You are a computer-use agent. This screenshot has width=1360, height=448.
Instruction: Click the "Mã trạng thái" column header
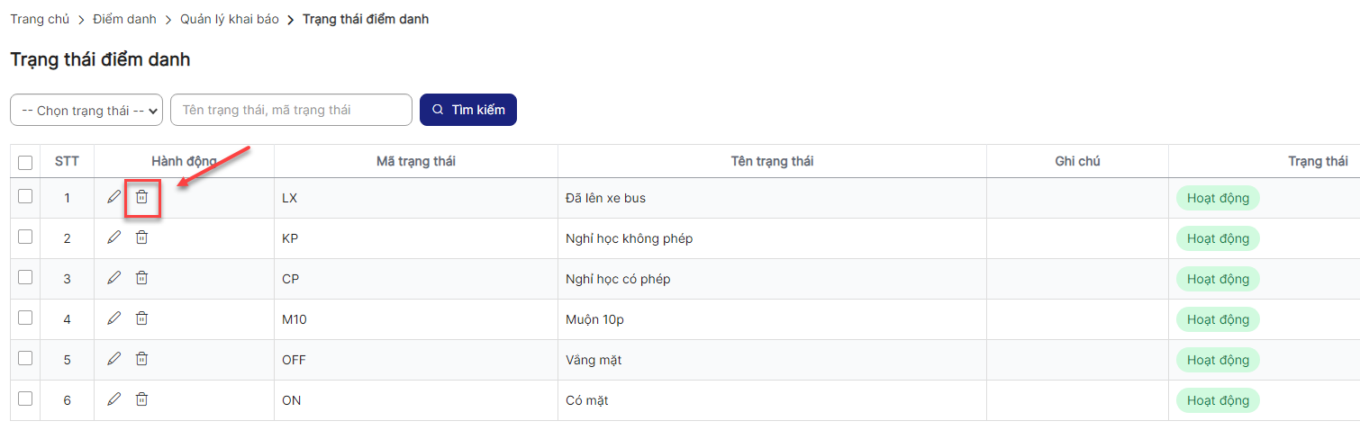pos(415,161)
